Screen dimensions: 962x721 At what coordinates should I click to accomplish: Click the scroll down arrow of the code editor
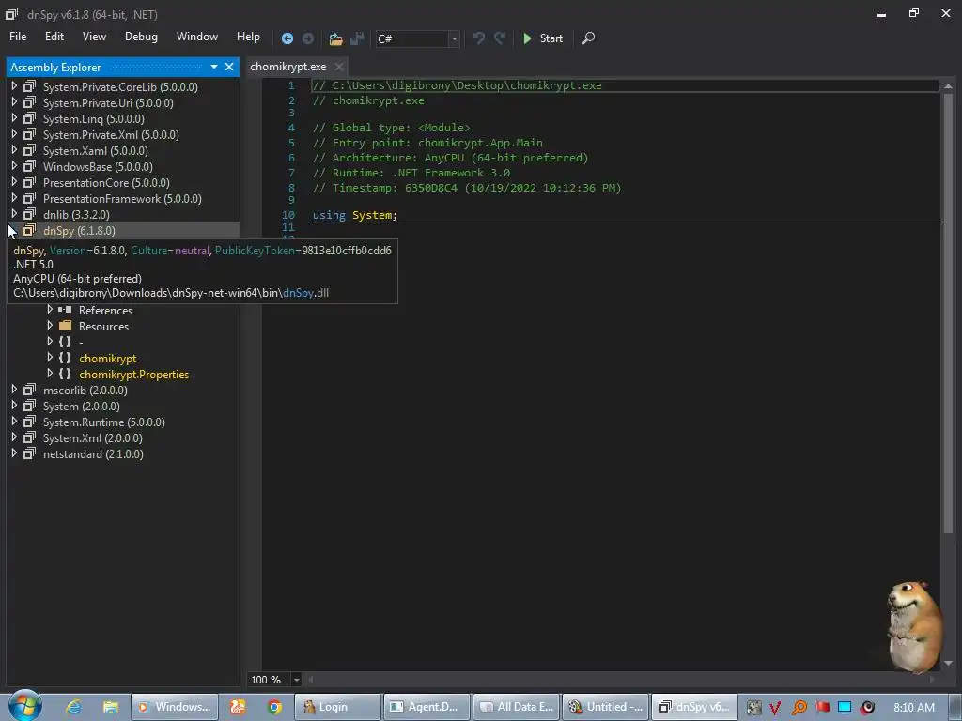click(948, 663)
